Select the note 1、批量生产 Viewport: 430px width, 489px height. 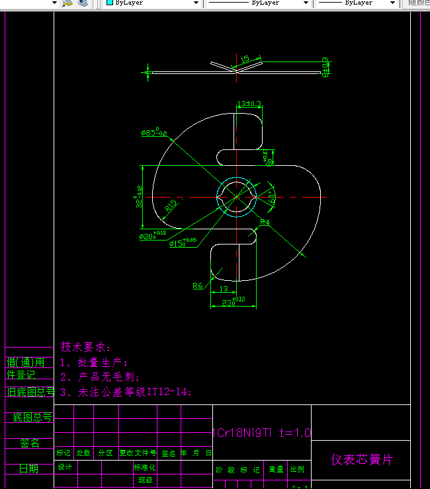[x=94, y=363]
